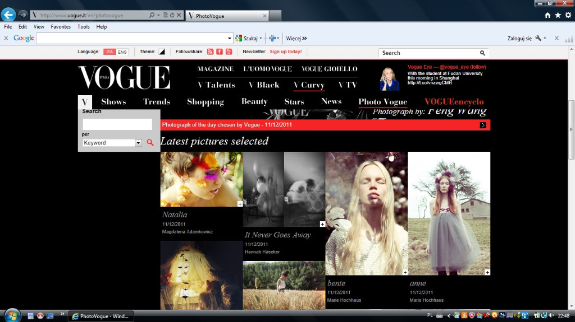Open the Photo Vogue navigation item
This screenshot has height=322, width=575.
click(383, 102)
